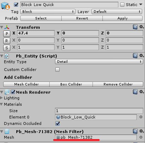Viewport: 145px width, 143px height.
Task: Open Mesh Filter gear settings menu
Action: [141, 131]
